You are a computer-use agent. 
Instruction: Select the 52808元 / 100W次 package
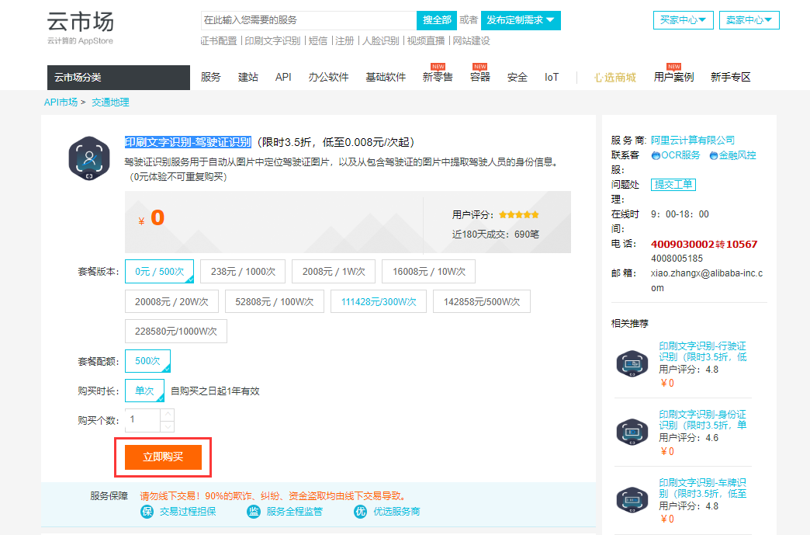point(275,301)
